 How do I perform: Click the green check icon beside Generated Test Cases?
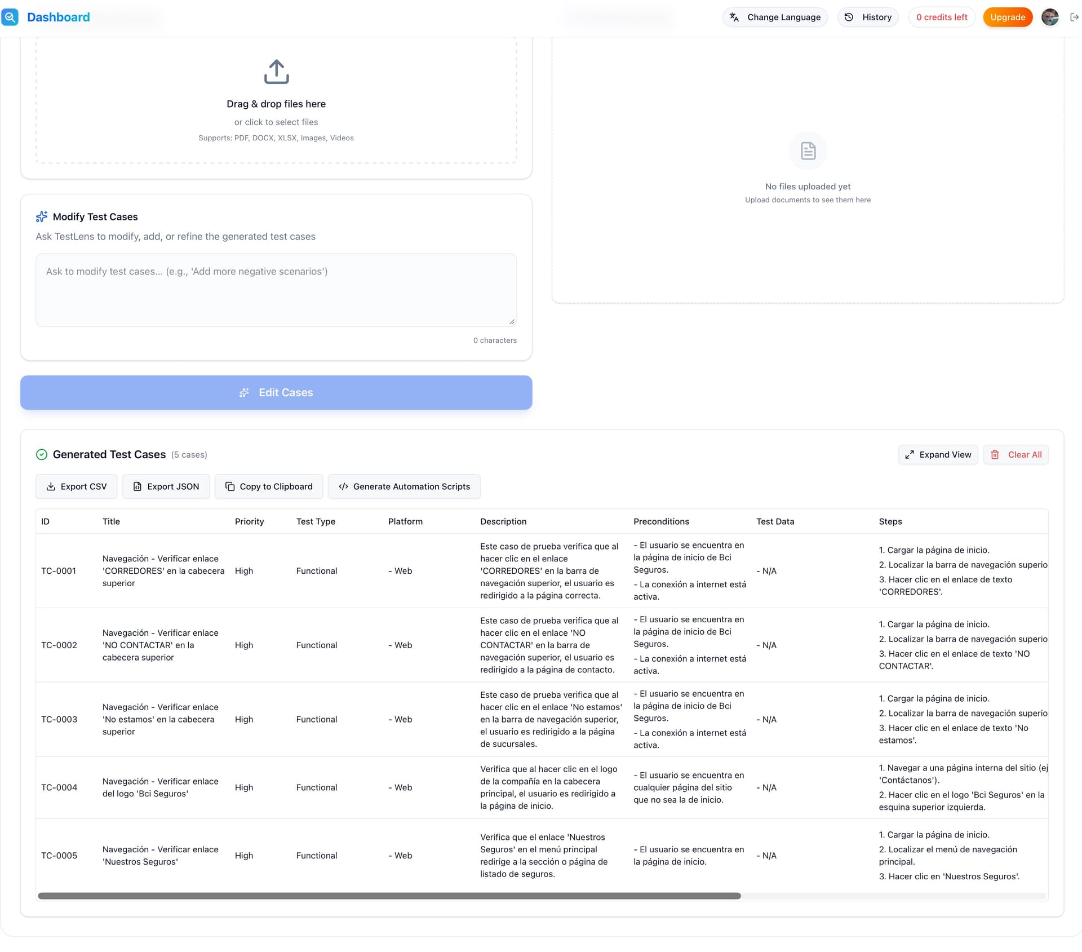pos(42,455)
